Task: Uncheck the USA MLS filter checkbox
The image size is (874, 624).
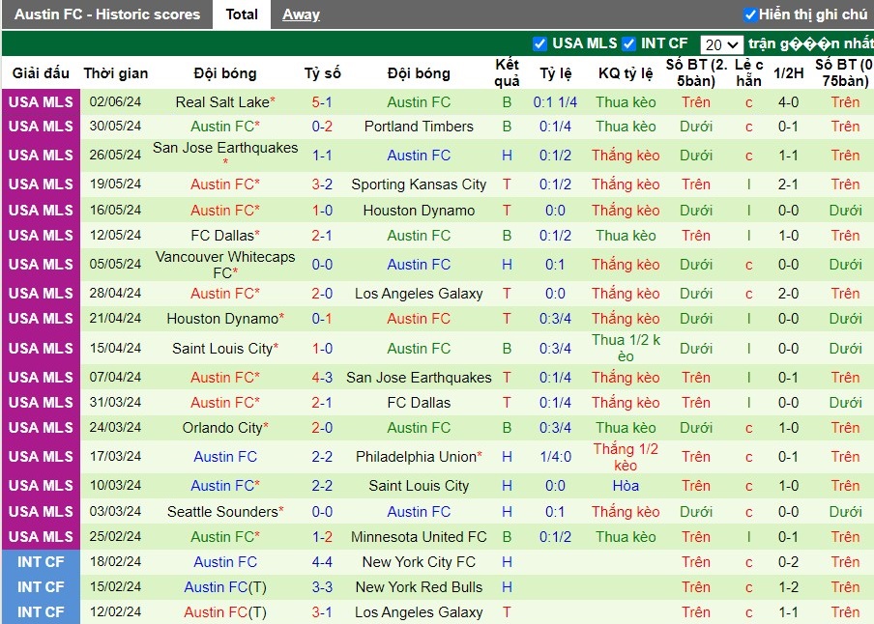Action: tap(539, 43)
